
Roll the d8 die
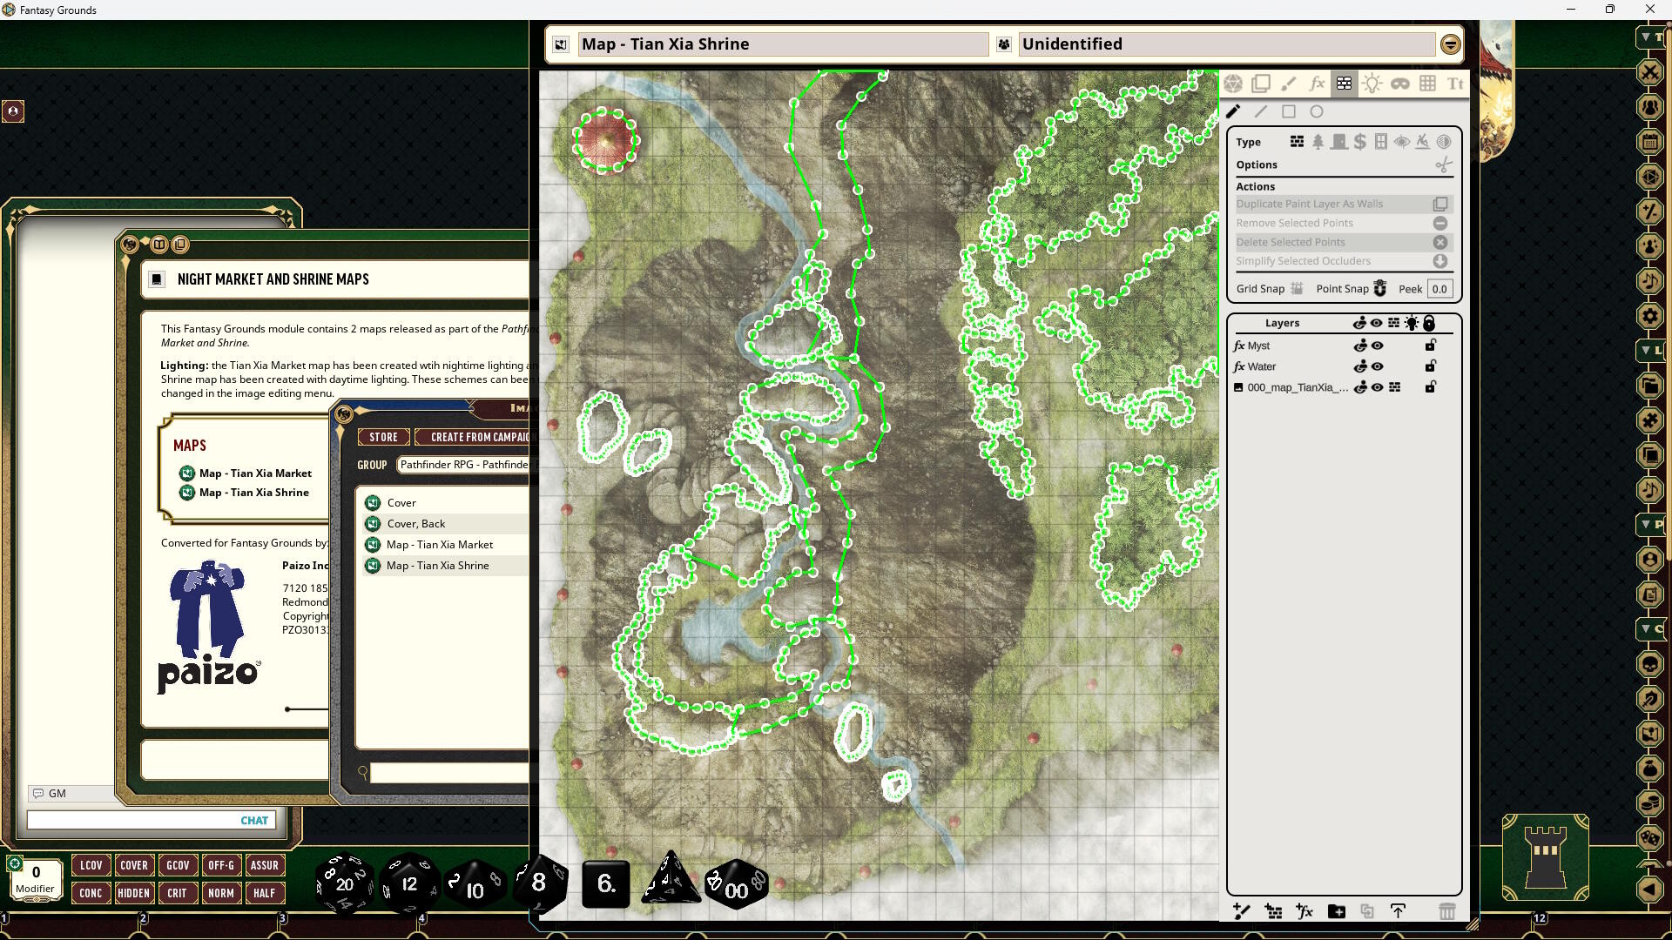[x=539, y=883]
